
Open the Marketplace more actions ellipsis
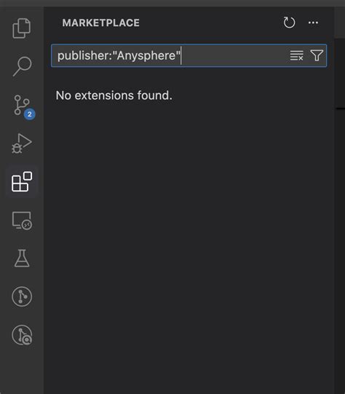tap(313, 23)
